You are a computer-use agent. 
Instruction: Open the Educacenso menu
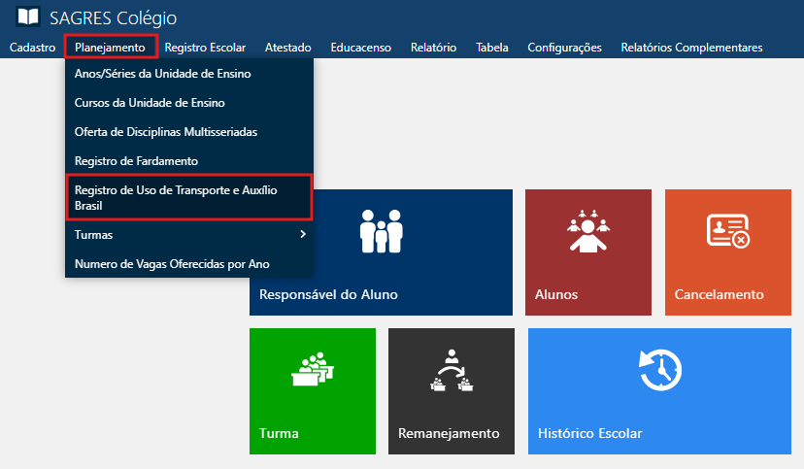(360, 48)
